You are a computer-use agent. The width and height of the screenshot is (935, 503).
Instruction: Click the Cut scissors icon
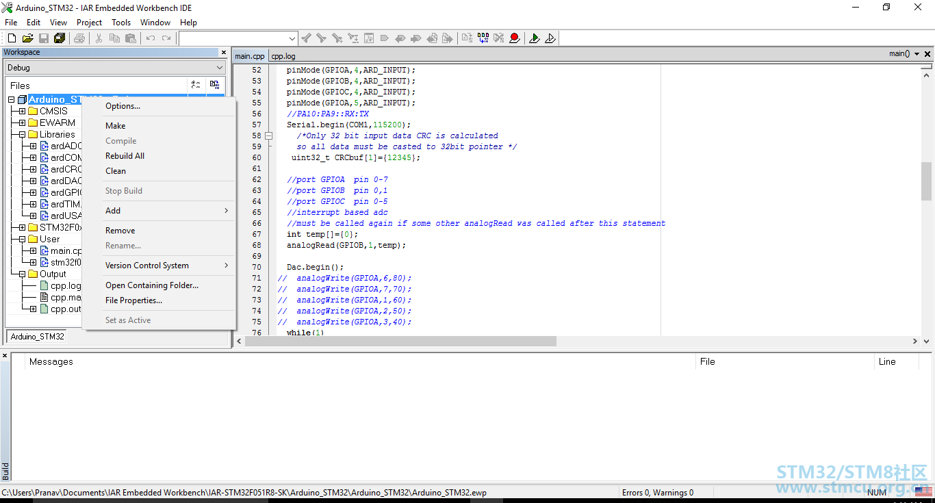[x=99, y=38]
